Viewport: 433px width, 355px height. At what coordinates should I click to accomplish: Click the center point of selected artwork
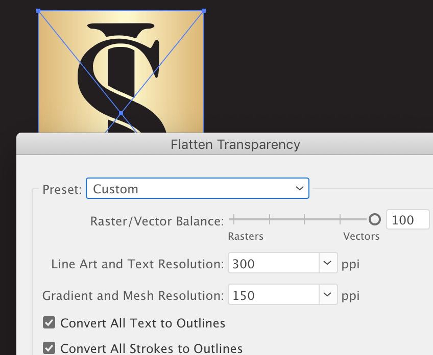121,113
